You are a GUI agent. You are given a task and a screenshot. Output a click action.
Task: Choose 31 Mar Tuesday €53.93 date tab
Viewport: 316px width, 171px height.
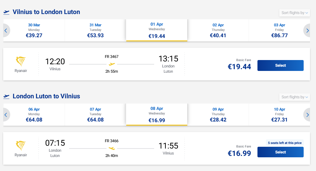coord(95,30)
